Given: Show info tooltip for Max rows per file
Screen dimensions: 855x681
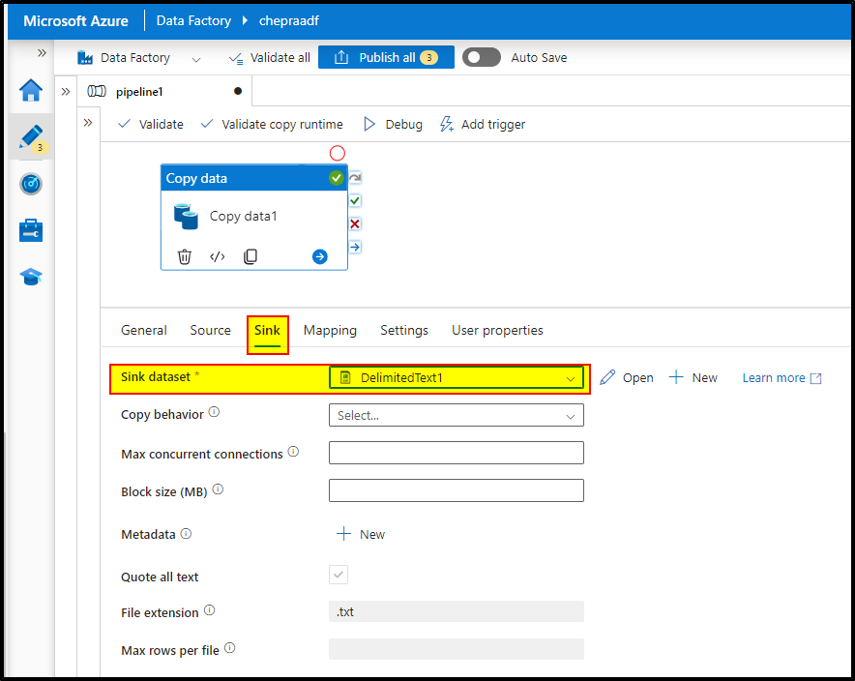Looking at the screenshot, I should coord(230,648).
